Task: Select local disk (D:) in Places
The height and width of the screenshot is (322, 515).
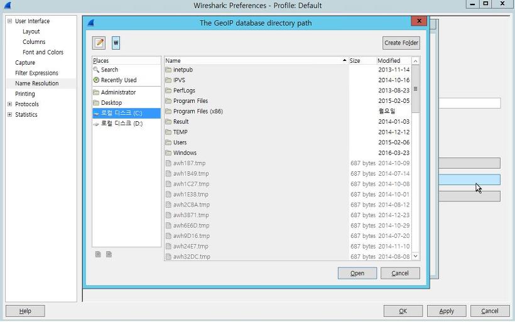Action: click(x=126, y=124)
